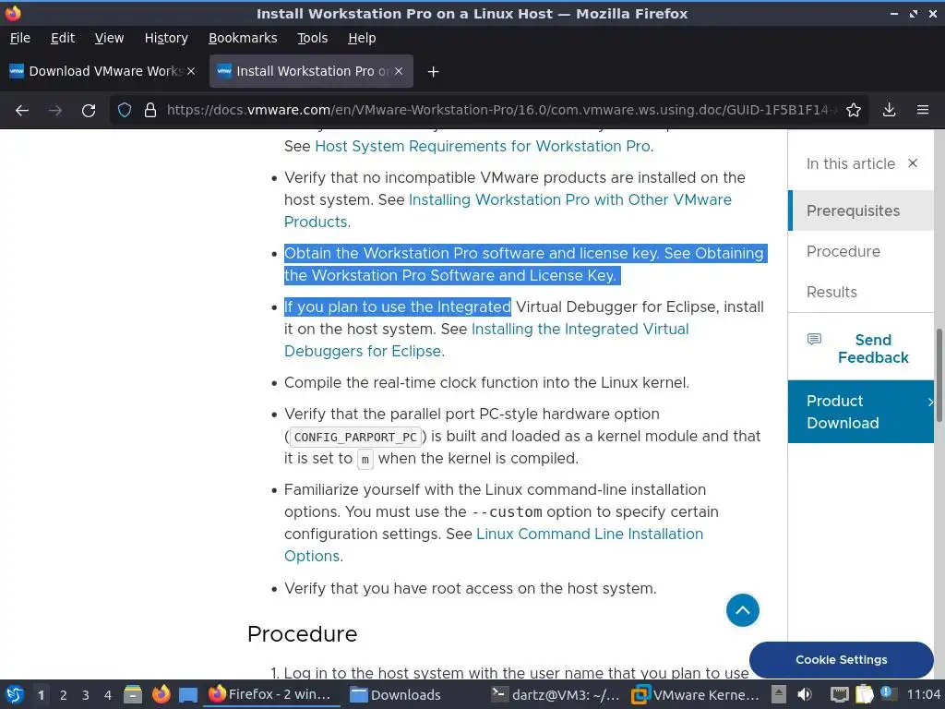The height and width of the screenshot is (709, 945).
Task: Click the Send Feedback link
Action: [x=873, y=348]
